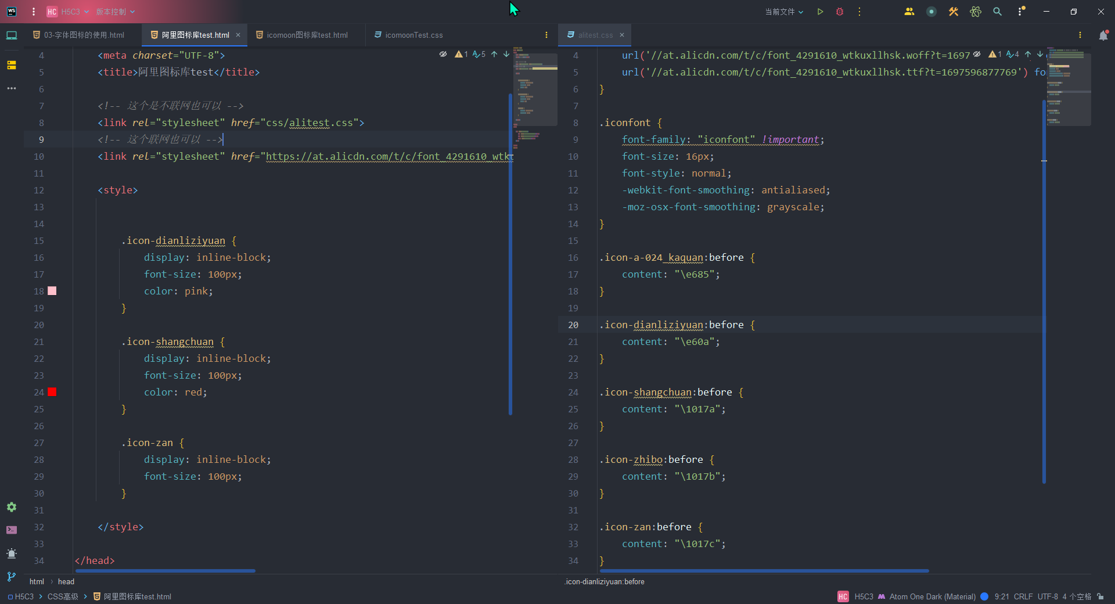Open the Code With Me people icon

pos(909,12)
